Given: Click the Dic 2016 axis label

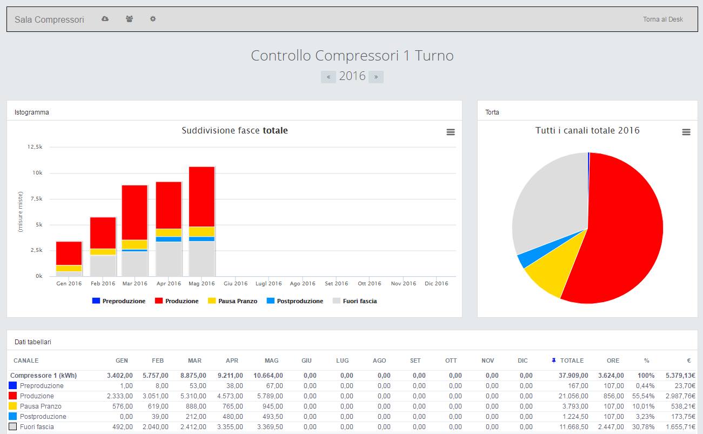Looking at the screenshot, I should (x=436, y=283).
